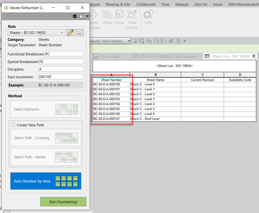Click the warning document toolbar icon
Image resolution: width=259 pixels, height=213 pixels.
click(x=149, y=41)
